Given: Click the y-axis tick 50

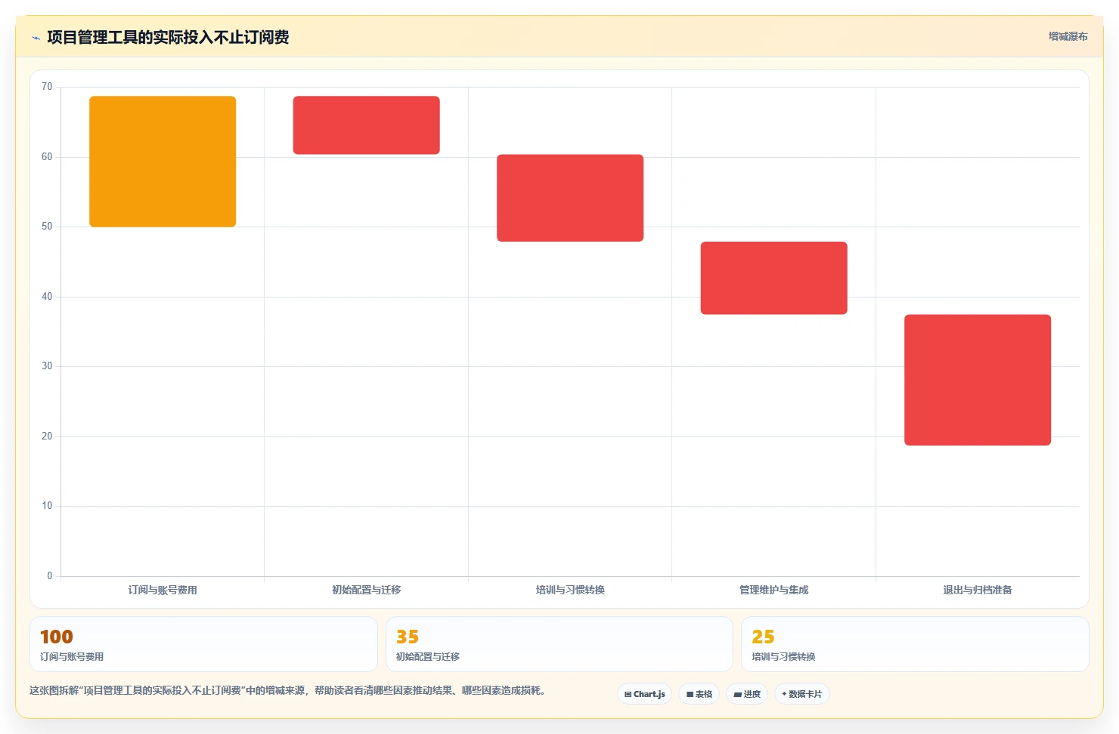Looking at the screenshot, I should (x=47, y=227).
